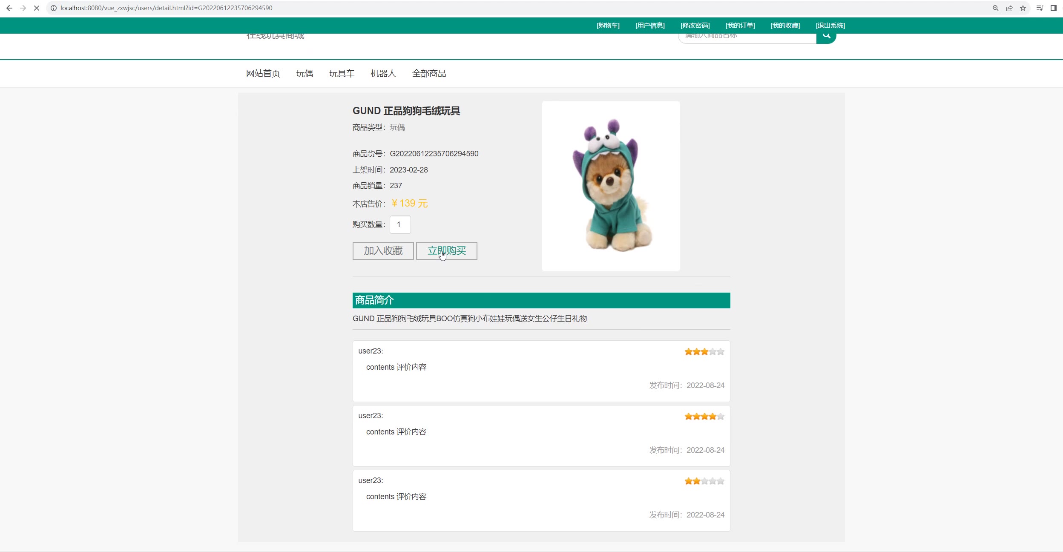The height and width of the screenshot is (552, 1063).
Task: Open zoom magnifier icon in address bar
Action: [x=995, y=8]
